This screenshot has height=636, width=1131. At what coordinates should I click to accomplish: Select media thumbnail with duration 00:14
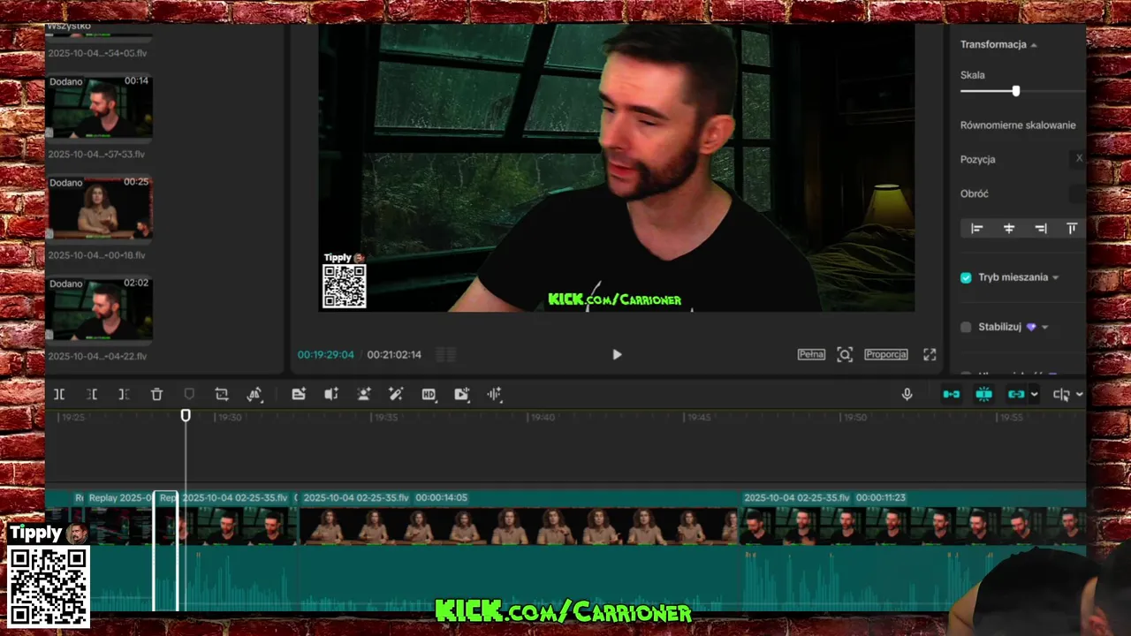pos(99,107)
